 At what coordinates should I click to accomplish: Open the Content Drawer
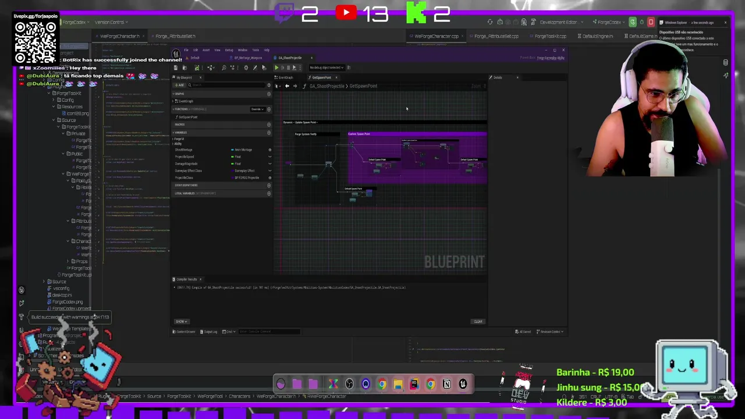(184, 332)
